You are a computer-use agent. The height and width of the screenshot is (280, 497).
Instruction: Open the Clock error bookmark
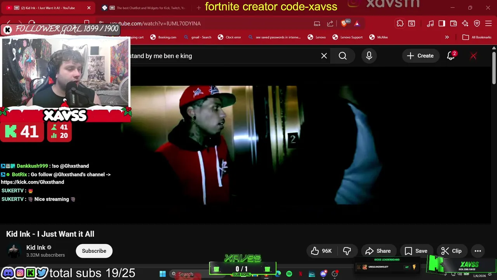click(x=229, y=37)
